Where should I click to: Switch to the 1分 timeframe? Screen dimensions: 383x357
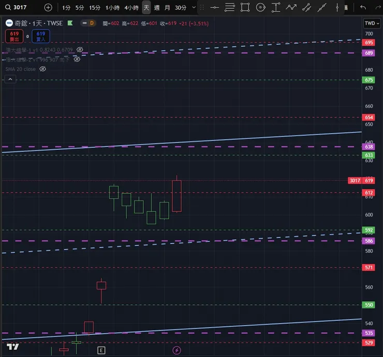point(66,8)
